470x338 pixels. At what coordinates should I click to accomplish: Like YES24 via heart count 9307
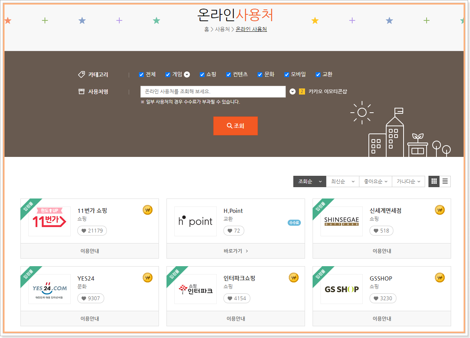click(91, 298)
